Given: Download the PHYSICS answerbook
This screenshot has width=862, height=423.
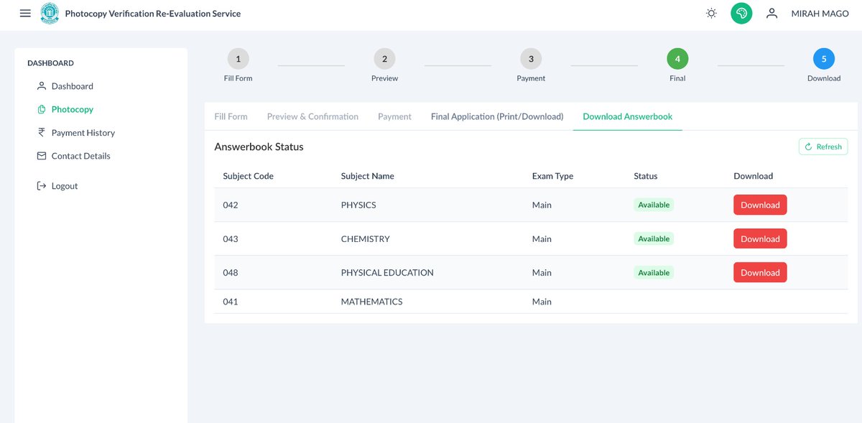Looking at the screenshot, I should click(x=760, y=205).
